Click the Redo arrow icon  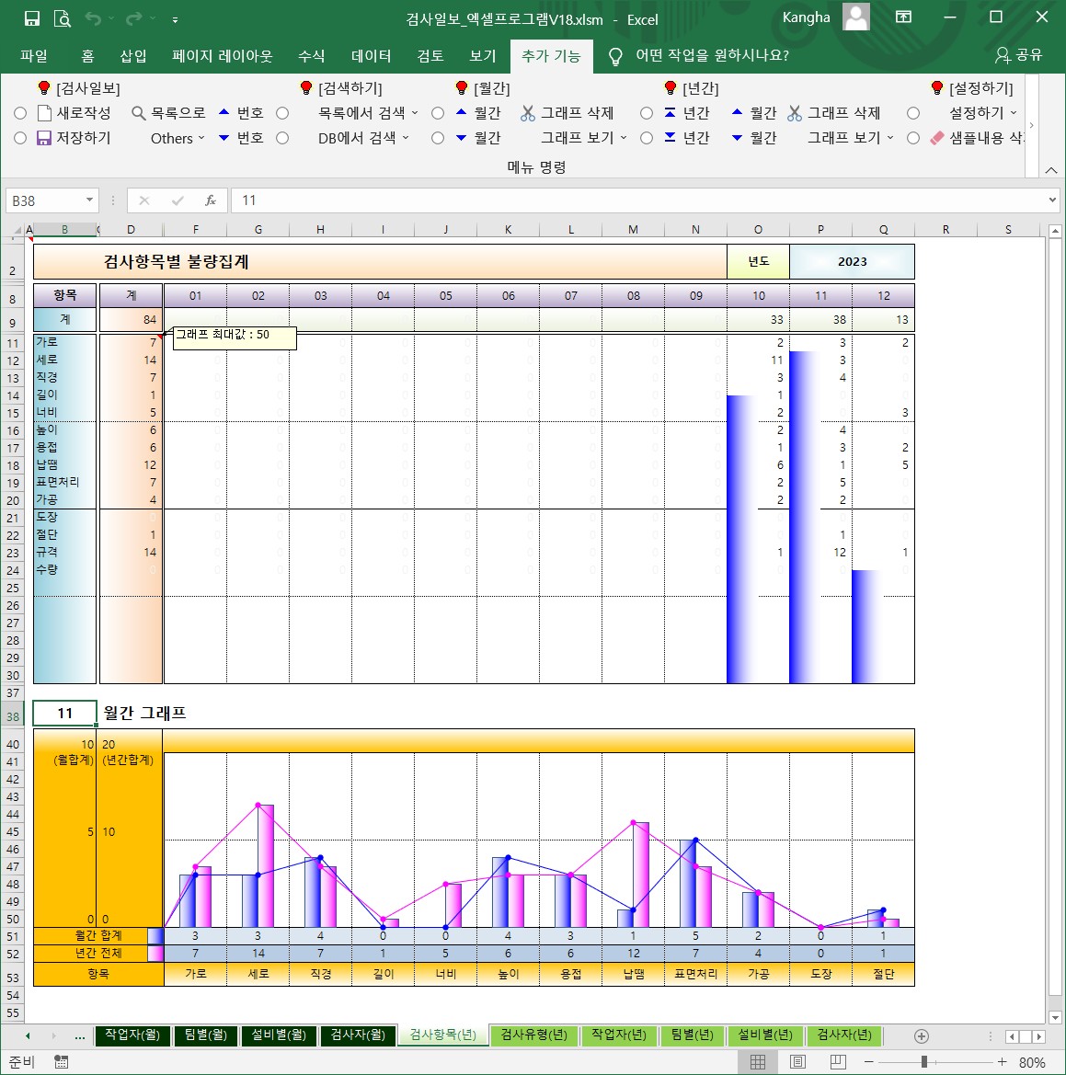[133, 18]
